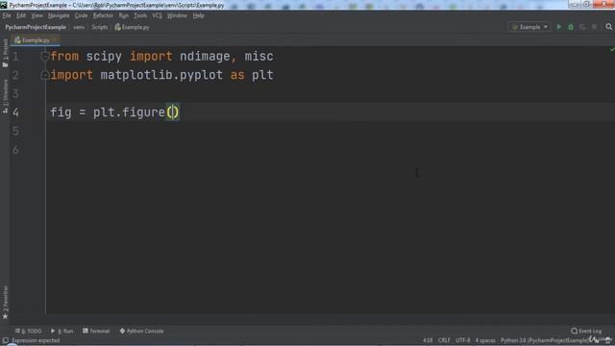Open the Python Console tool window
The height and width of the screenshot is (346, 615).
(x=141, y=331)
